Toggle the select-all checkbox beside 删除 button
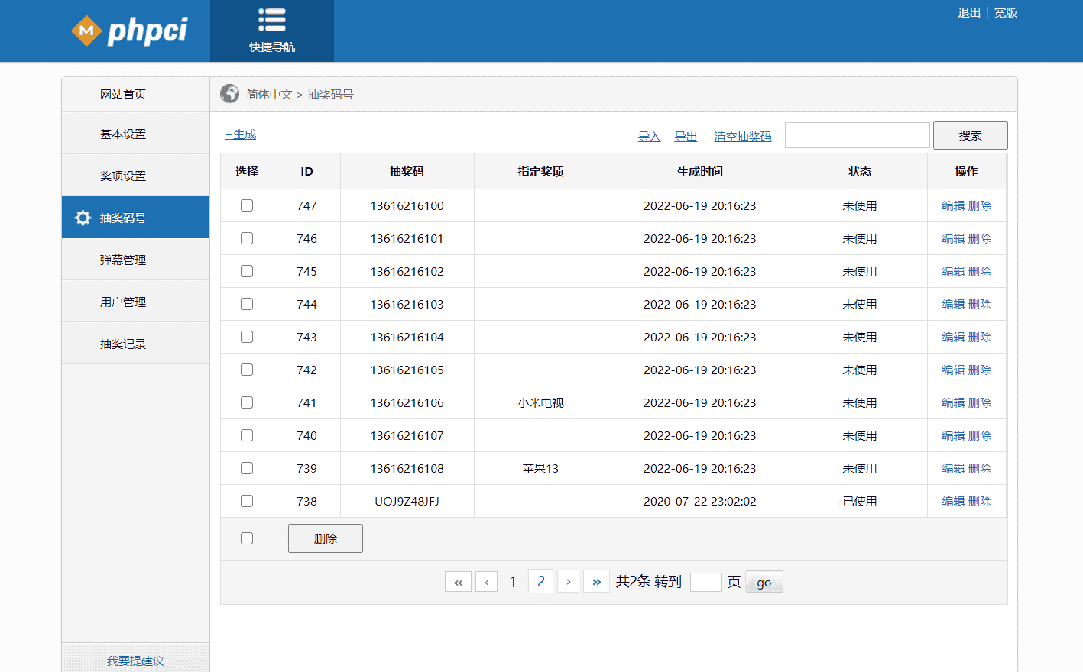 pyautogui.click(x=247, y=538)
